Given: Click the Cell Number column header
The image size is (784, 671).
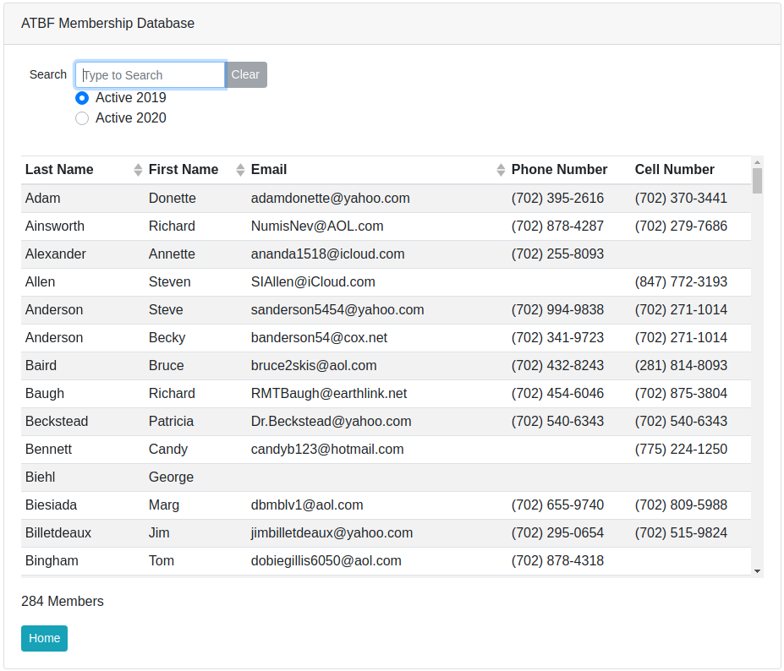Looking at the screenshot, I should (674, 170).
